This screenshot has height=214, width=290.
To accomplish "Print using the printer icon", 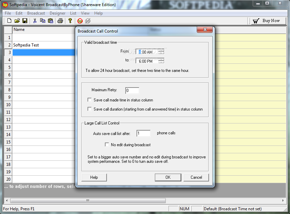I will tap(60, 21).
